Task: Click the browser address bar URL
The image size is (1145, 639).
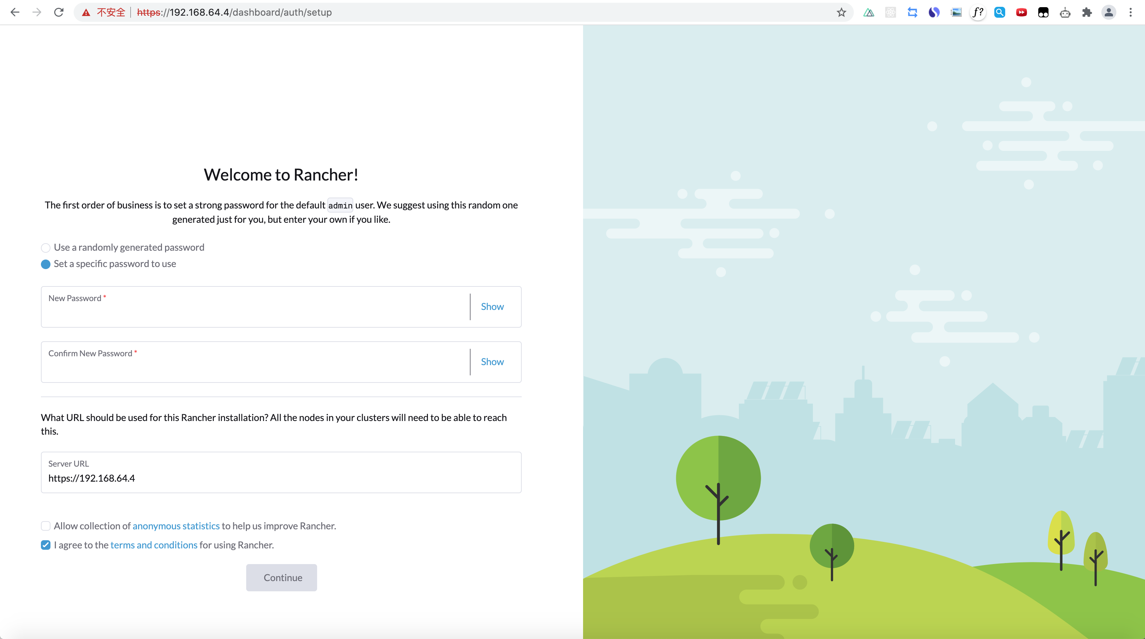Action: tap(234, 13)
